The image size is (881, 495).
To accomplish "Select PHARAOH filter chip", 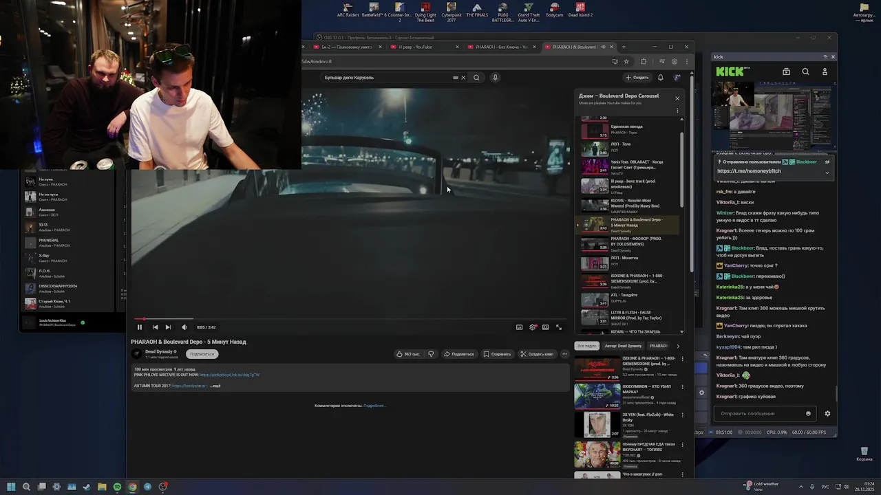I will pos(659,346).
